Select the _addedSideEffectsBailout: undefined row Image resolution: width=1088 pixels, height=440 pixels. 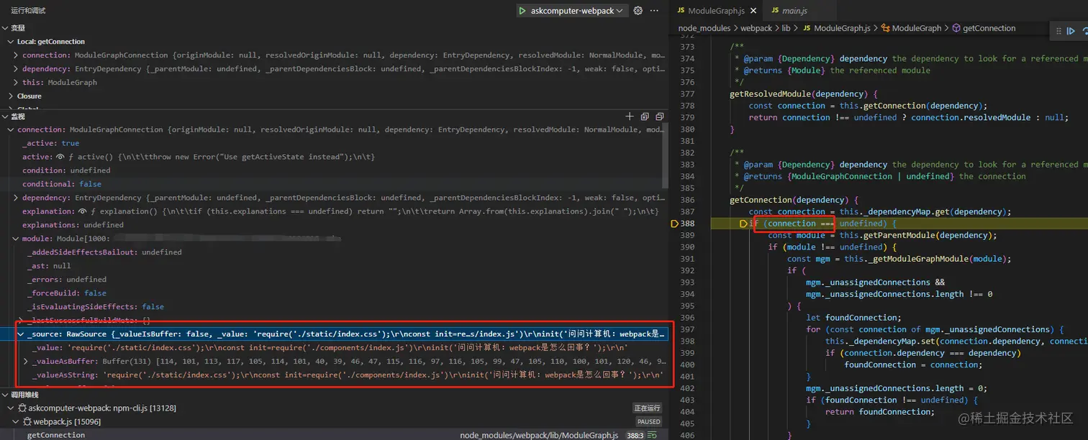point(333,252)
